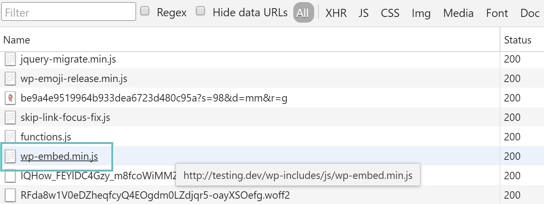
Task: Click the avatar thumbnail icon on the be9a4e row
Action: (10, 98)
